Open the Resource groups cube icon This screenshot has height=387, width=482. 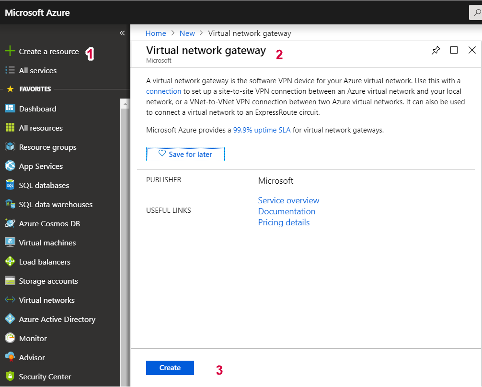(x=10, y=147)
